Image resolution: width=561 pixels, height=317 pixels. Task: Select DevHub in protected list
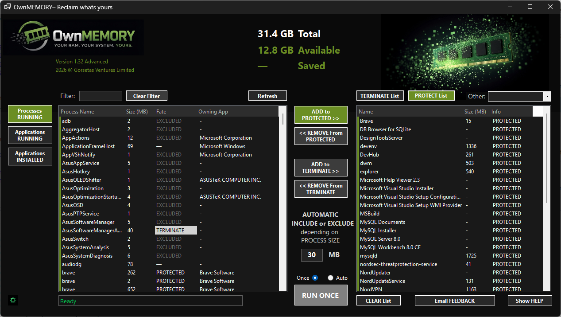click(450, 155)
